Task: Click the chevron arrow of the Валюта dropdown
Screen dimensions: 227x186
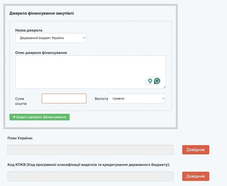Action: (163, 98)
